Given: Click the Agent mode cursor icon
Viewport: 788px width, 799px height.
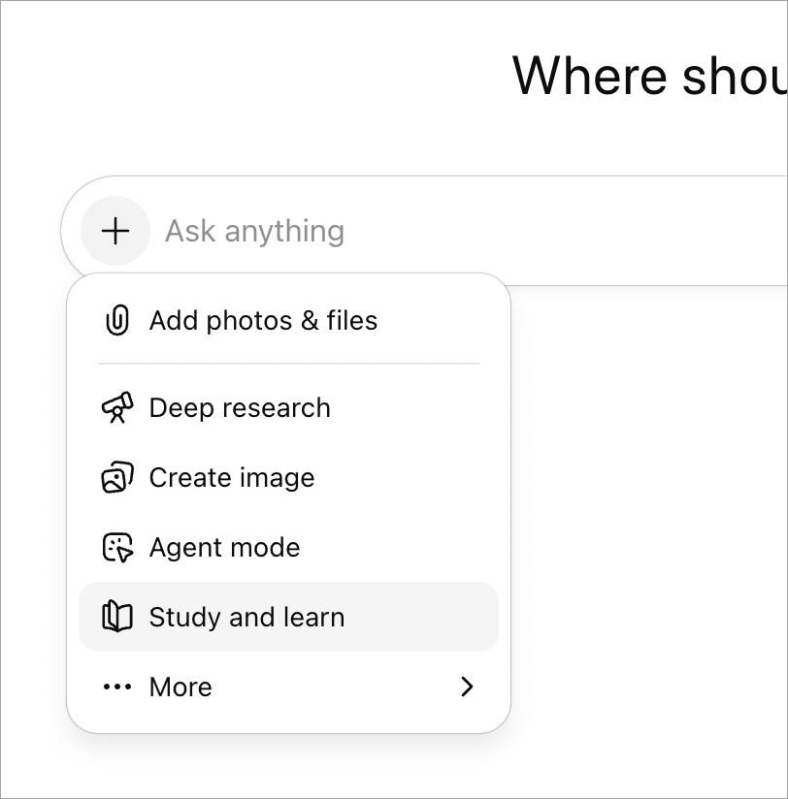Looking at the screenshot, I should point(116,548).
